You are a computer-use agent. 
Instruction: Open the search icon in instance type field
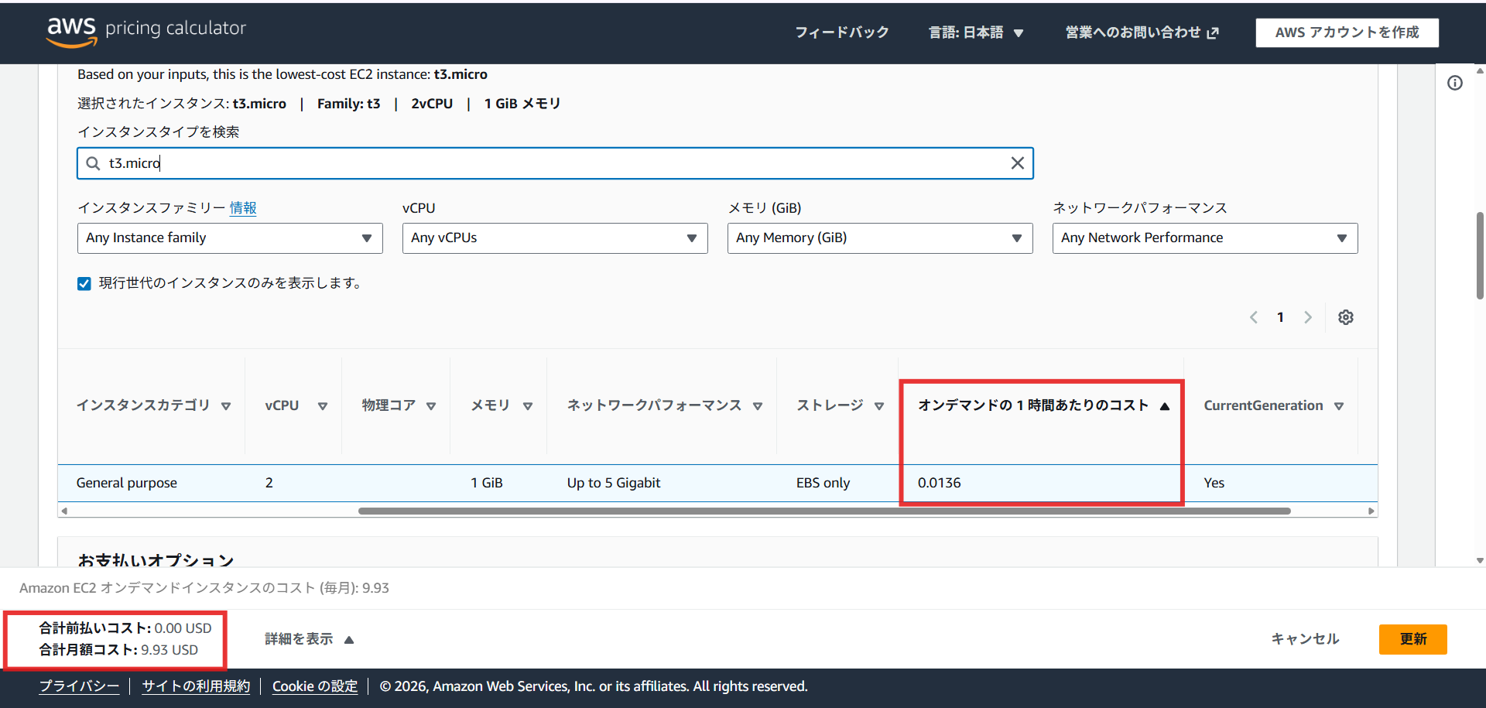coord(93,163)
